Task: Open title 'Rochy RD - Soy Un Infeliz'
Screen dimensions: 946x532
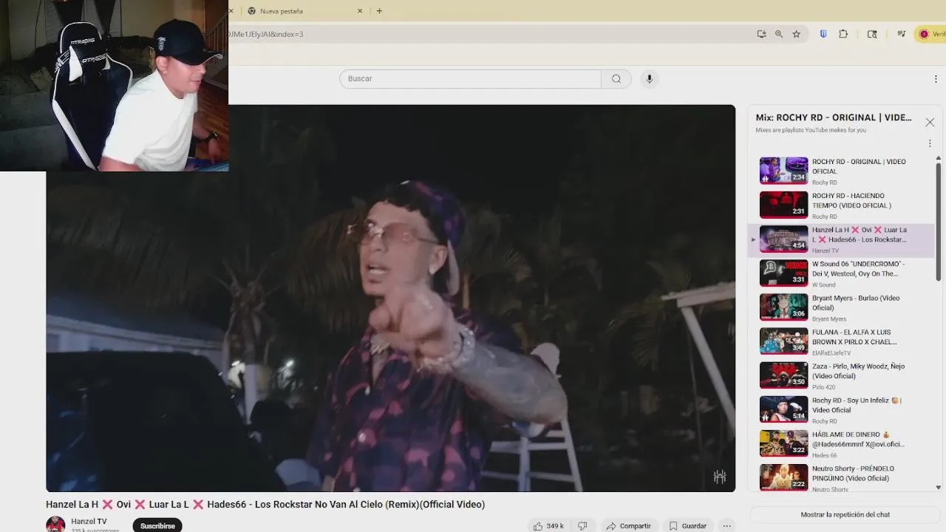Action: click(857, 405)
